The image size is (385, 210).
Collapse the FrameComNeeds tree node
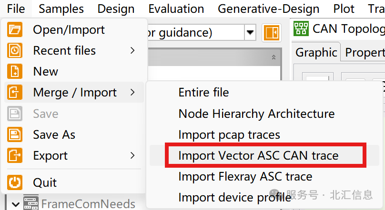coord(15,204)
